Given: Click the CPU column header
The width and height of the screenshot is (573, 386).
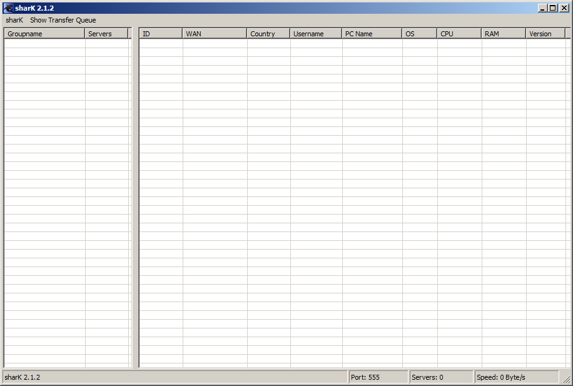Looking at the screenshot, I should [x=459, y=34].
